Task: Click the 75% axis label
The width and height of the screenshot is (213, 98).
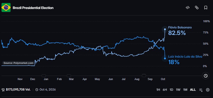Action: click(x=206, y=32)
